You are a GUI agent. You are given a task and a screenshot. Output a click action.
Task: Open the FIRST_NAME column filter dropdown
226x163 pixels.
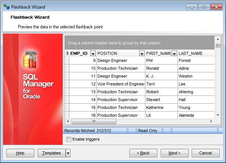click(175, 53)
